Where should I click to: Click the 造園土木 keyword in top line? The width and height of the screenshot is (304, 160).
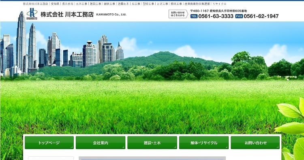(x=123, y=4)
